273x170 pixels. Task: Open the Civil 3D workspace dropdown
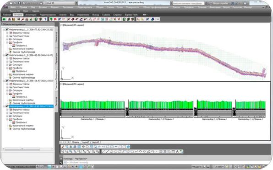[60, 3]
